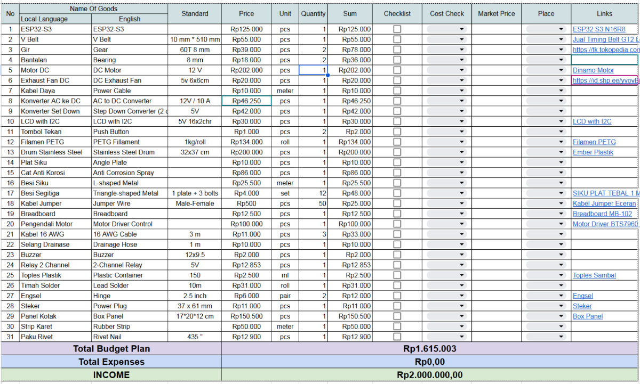Image resolution: width=640 pixels, height=384 pixels.
Task: Select the Motor DC quantity cell
Action: coord(313,70)
